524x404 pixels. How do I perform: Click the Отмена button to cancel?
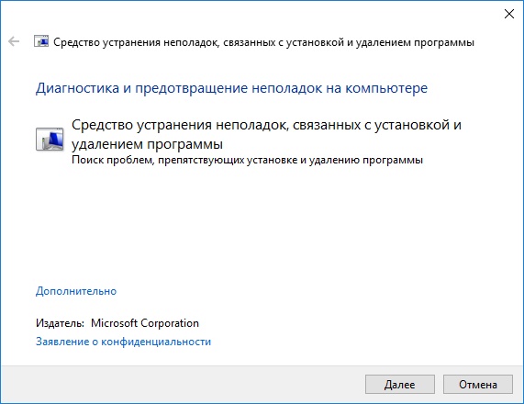(x=478, y=385)
